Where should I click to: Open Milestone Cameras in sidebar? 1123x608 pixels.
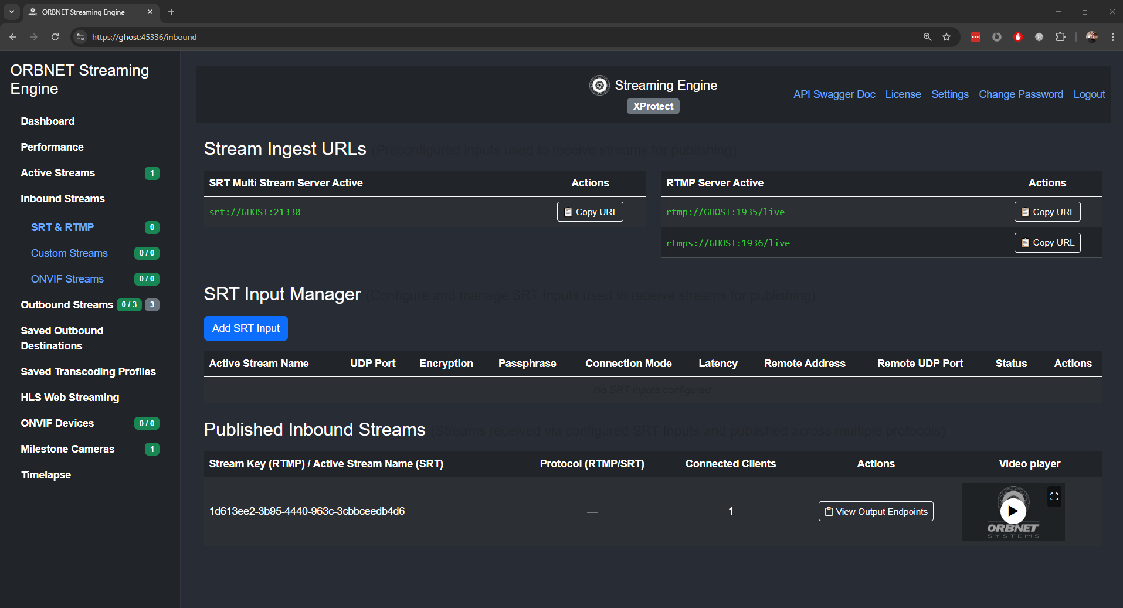pos(67,449)
